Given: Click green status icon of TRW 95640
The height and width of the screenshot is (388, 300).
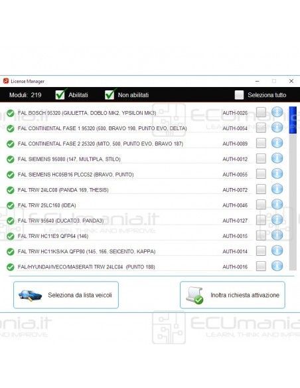Looking at the screenshot, I should pyautogui.click(x=11, y=221).
